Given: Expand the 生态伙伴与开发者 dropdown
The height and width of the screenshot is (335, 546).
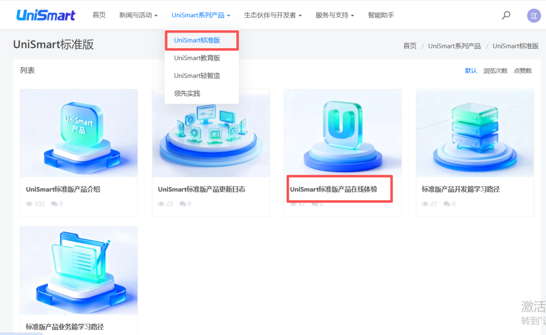Looking at the screenshot, I should [272, 15].
